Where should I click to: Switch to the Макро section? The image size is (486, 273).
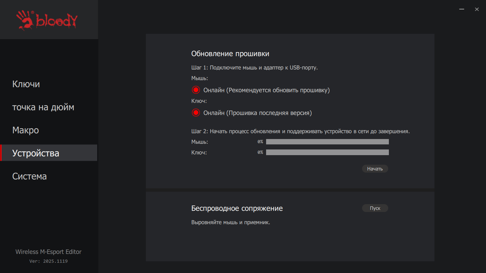(26, 130)
